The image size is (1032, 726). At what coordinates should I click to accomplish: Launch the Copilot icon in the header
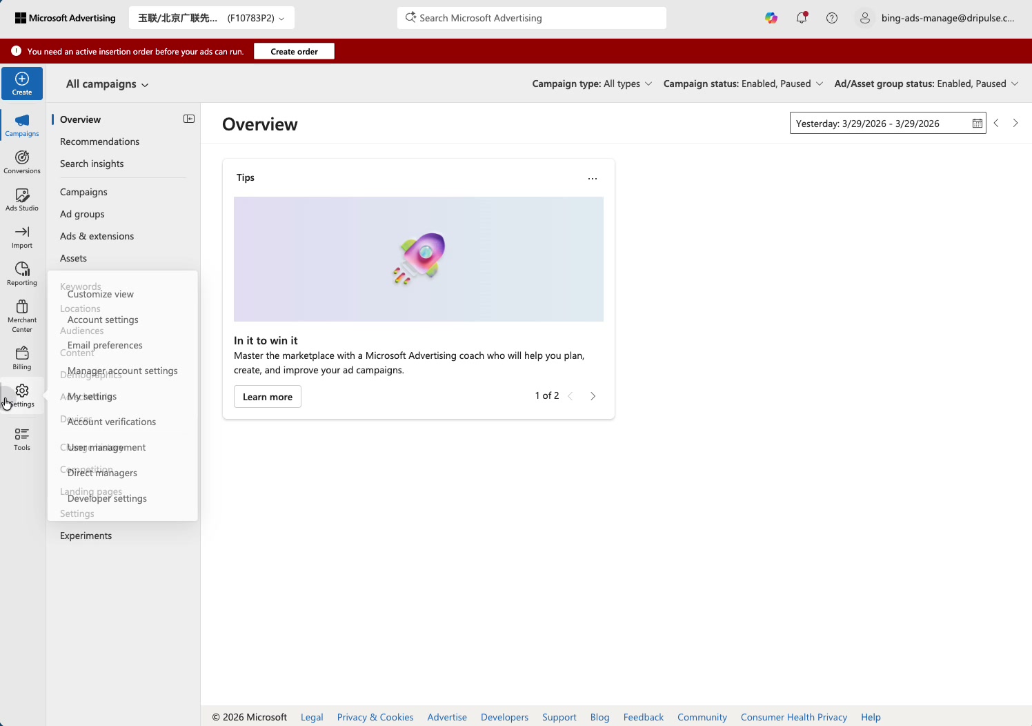tap(771, 18)
